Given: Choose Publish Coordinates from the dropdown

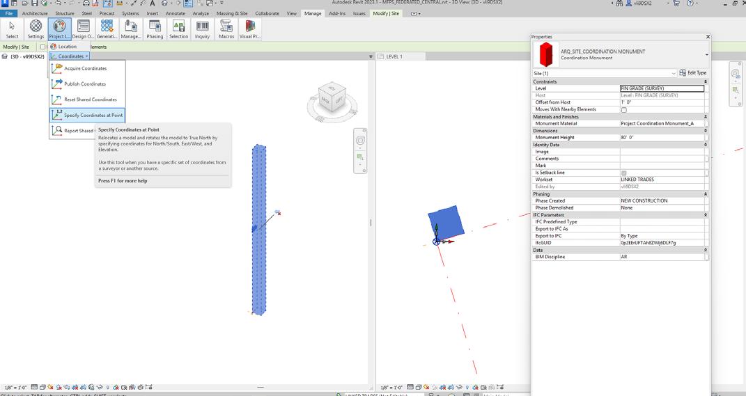Looking at the screenshot, I should pyautogui.click(x=87, y=84).
